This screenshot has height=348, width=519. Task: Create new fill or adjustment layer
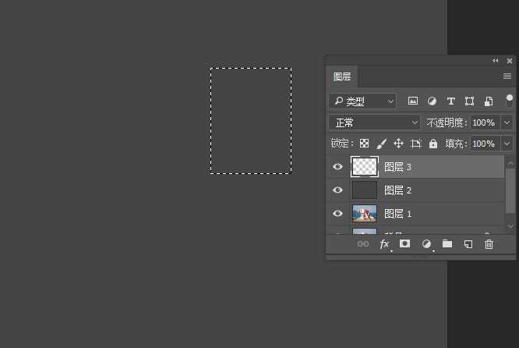pos(426,244)
